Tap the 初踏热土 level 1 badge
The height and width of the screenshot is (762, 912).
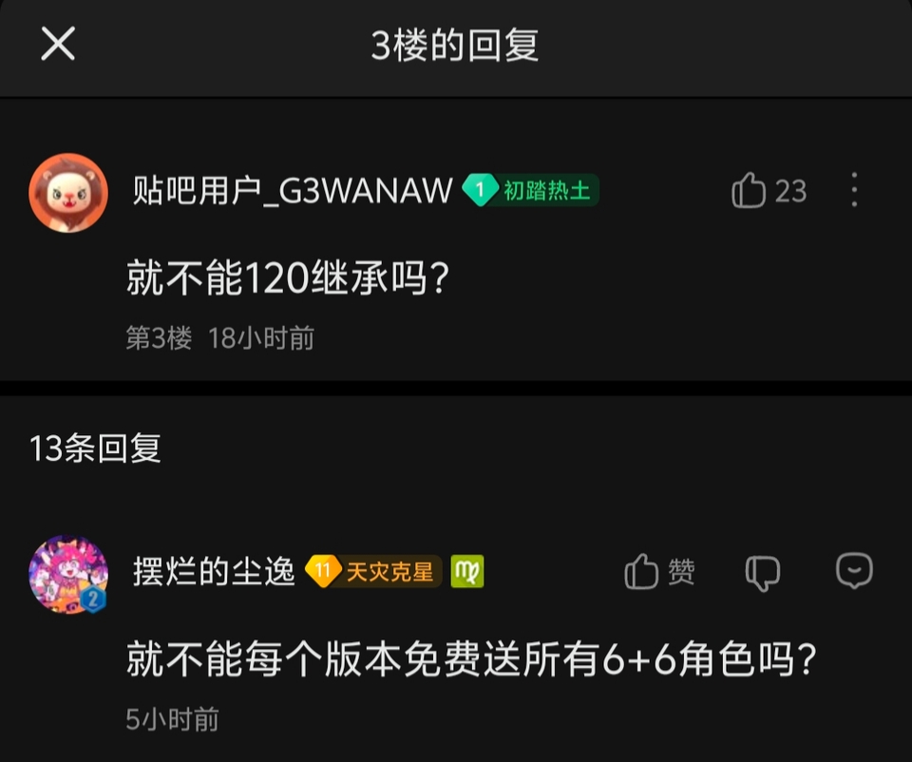click(x=530, y=190)
